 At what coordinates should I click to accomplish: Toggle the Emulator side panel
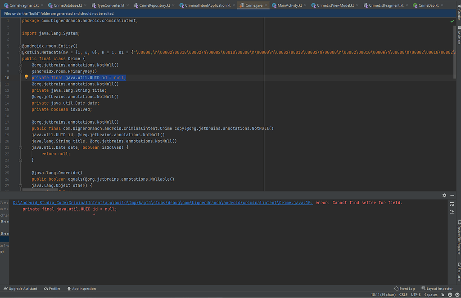click(458, 272)
